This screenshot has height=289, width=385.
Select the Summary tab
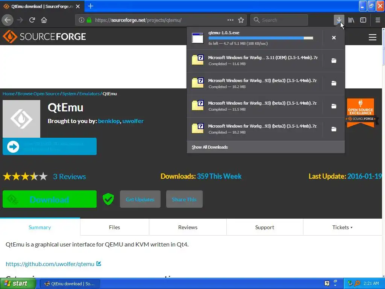40,227
